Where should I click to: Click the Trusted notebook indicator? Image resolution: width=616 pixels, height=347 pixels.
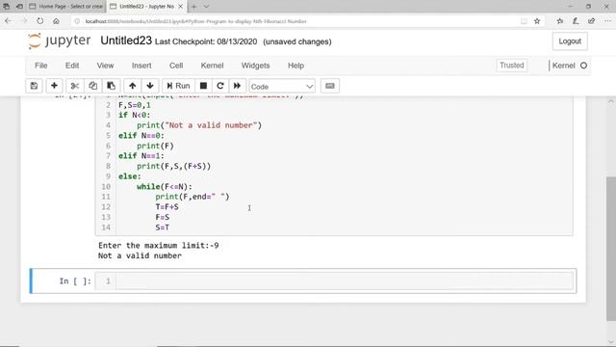[x=511, y=66]
